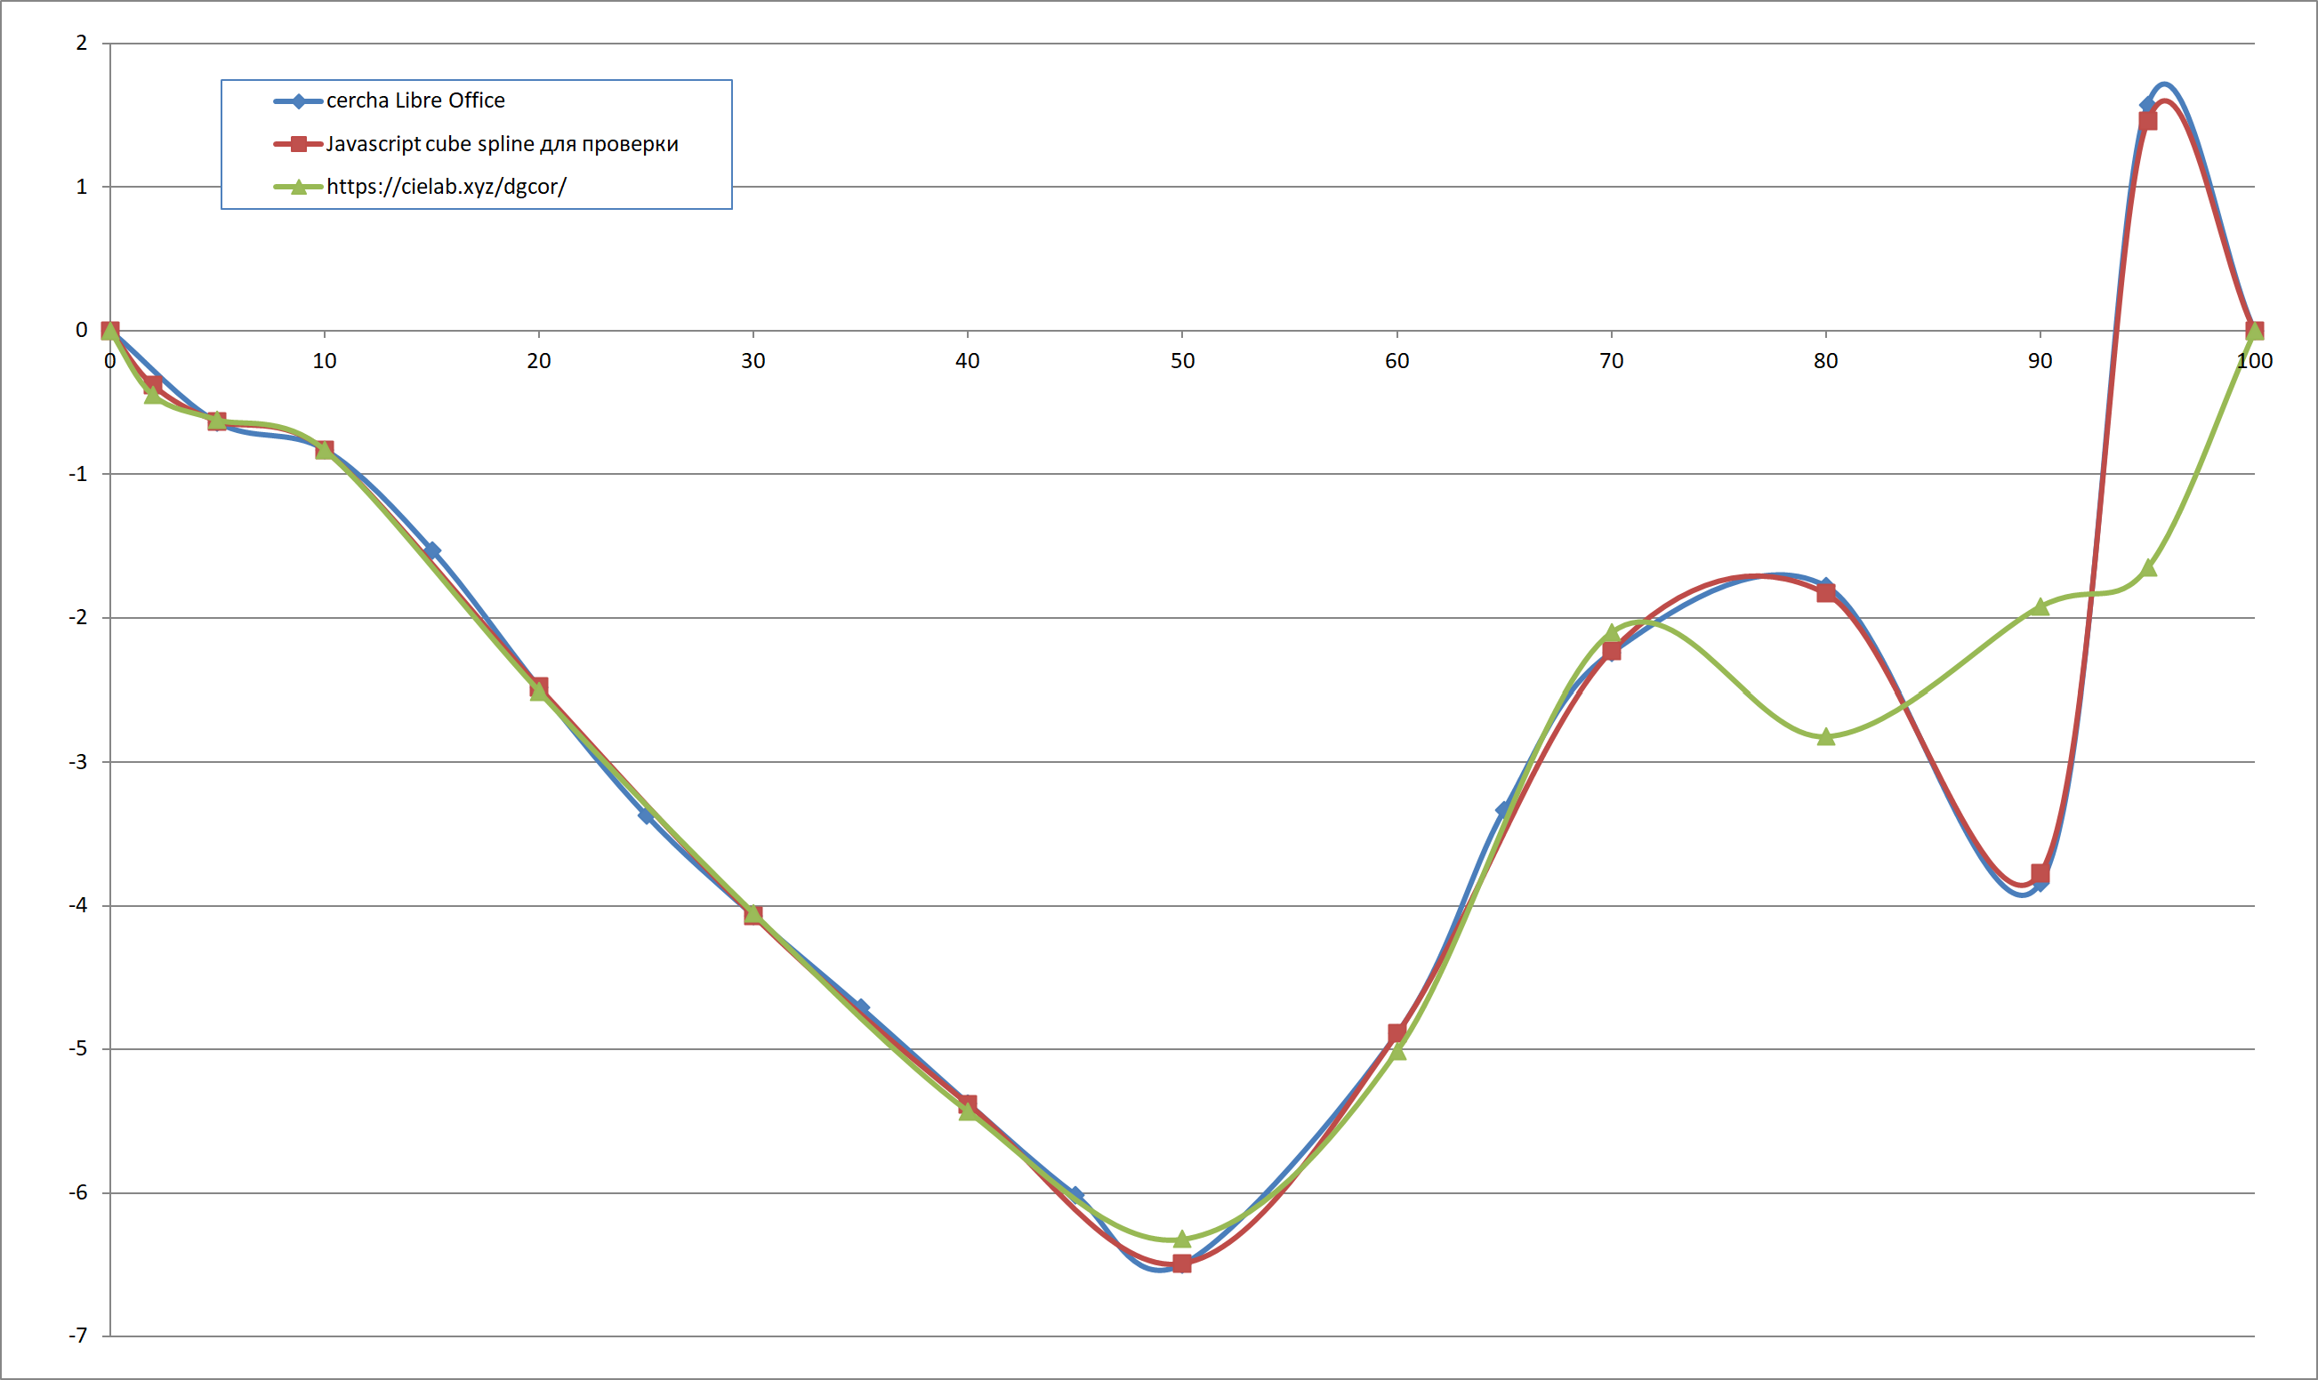Click the x-axis label 100
Viewport: 2318px width, 1380px height.
(x=2254, y=361)
